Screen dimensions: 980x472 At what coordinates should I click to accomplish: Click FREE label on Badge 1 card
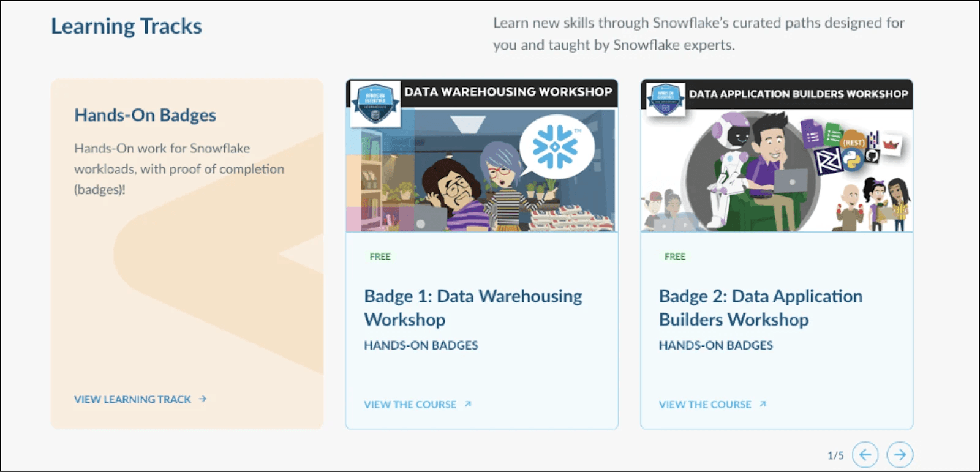(380, 257)
